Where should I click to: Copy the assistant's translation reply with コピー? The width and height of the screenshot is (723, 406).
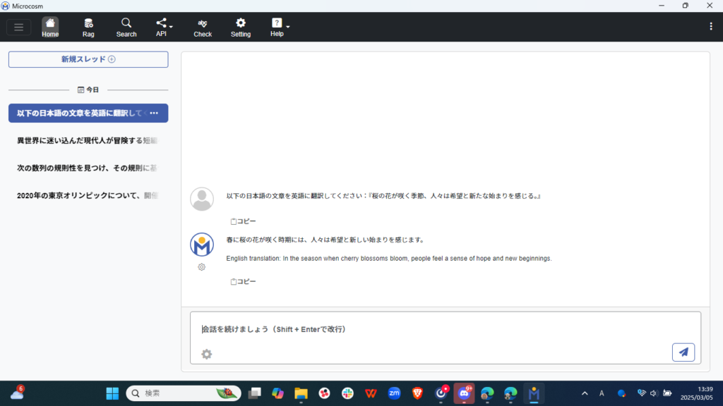pos(243,281)
